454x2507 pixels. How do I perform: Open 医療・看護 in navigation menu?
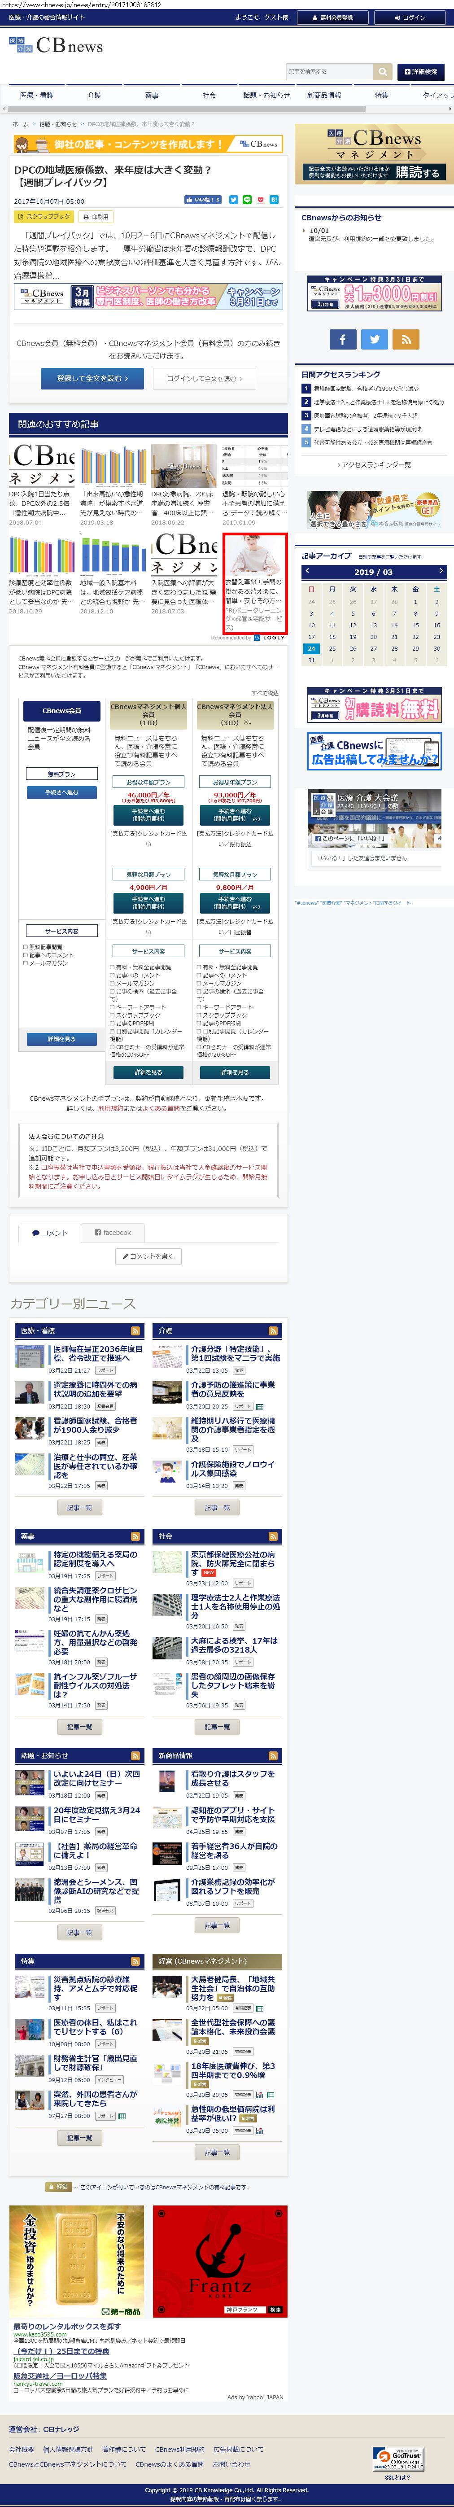[37, 96]
